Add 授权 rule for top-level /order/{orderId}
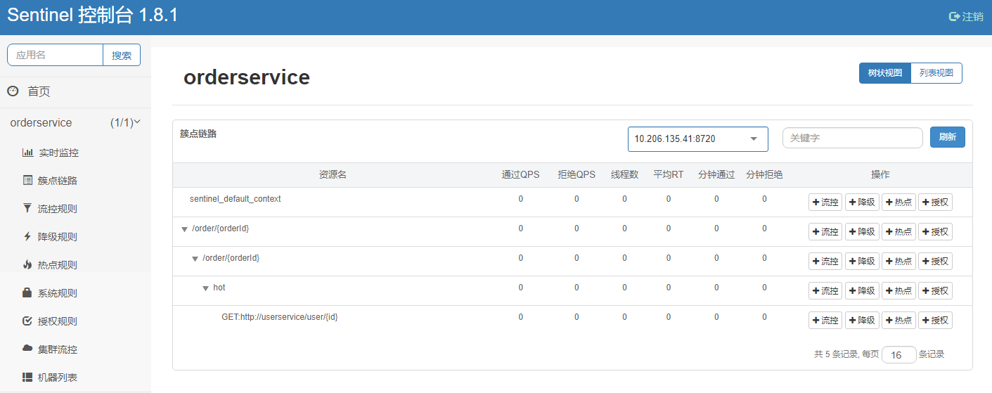The image size is (992, 393). pos(935,232)
